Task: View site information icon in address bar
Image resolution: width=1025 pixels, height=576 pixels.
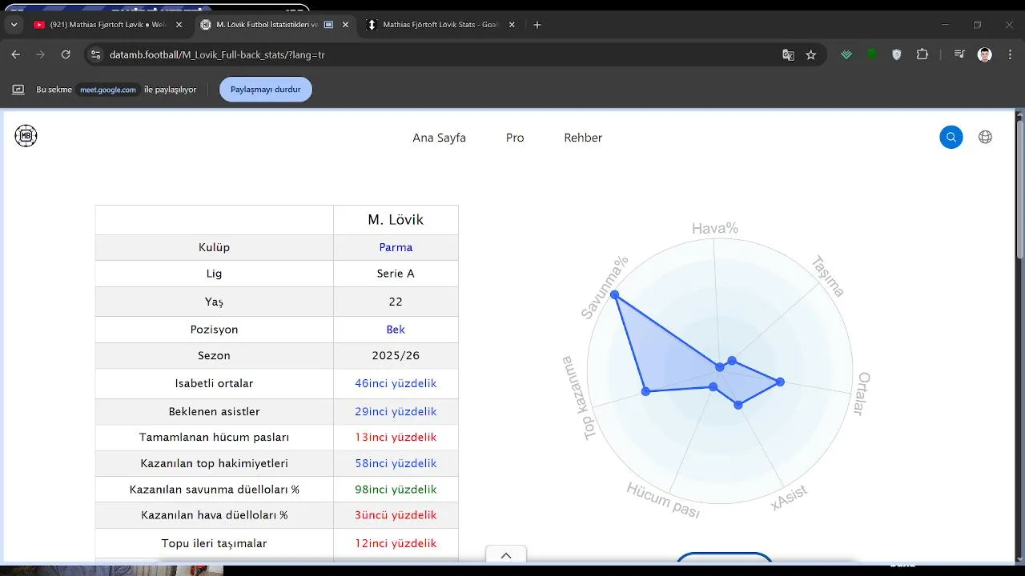Action: pyautogui.click(x=95, y=54)
